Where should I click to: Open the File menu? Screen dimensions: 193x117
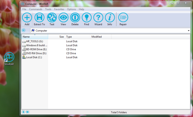pos(24,9)
